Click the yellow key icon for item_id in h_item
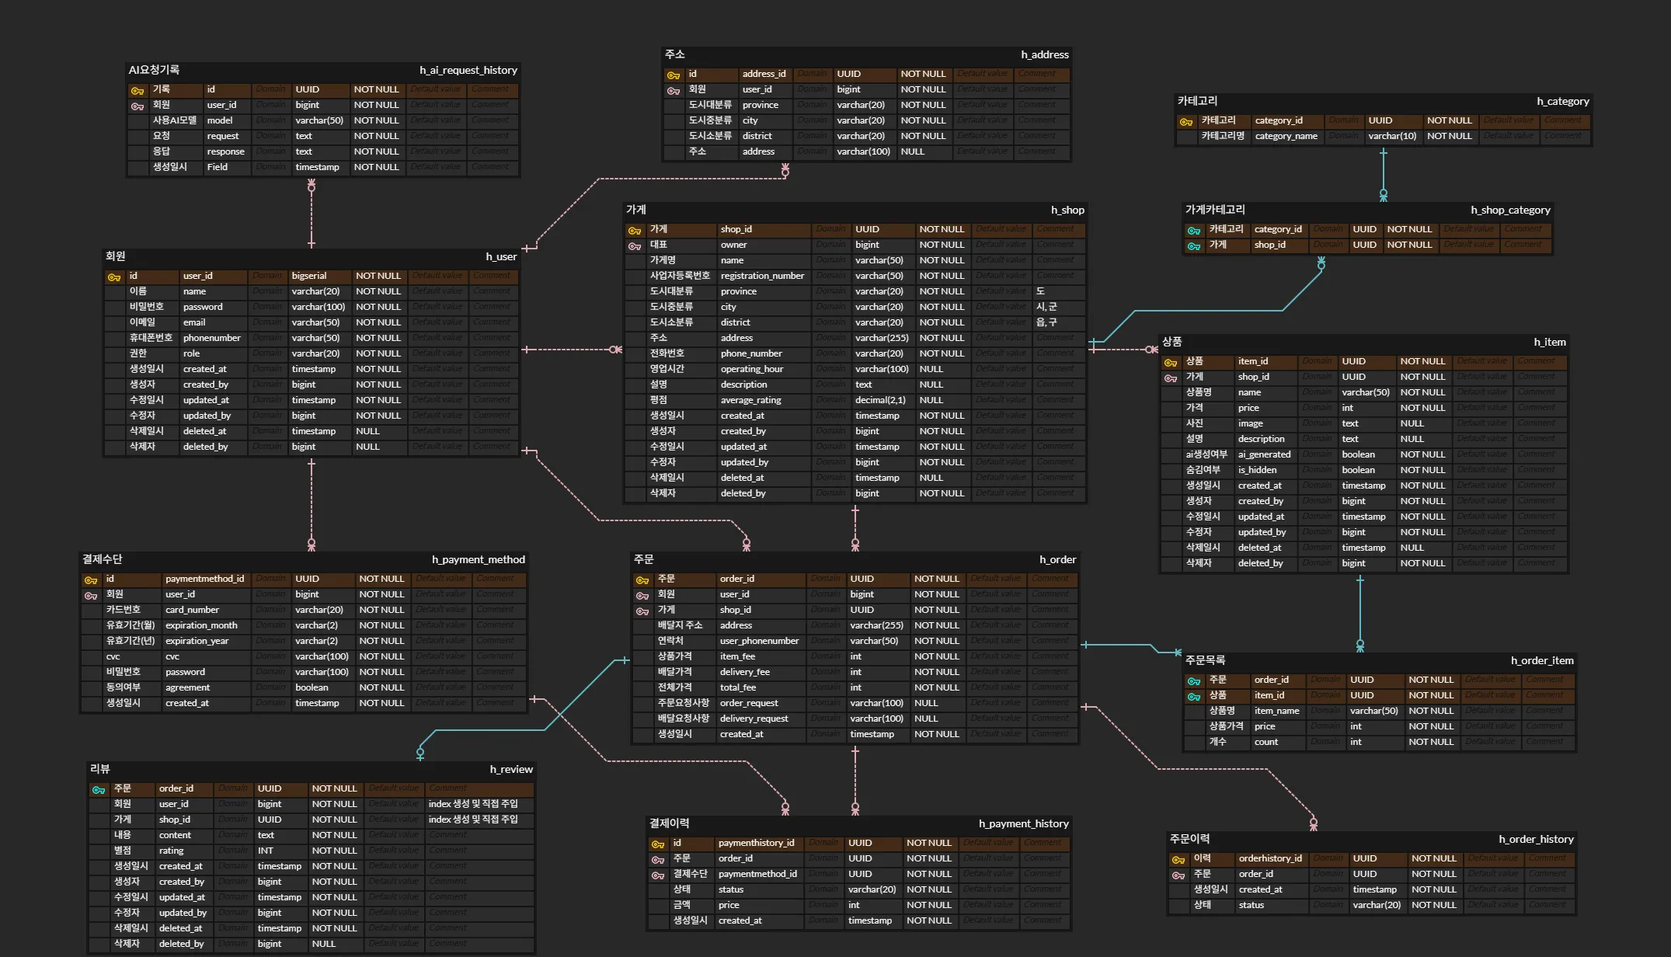 pos(1171,362)
